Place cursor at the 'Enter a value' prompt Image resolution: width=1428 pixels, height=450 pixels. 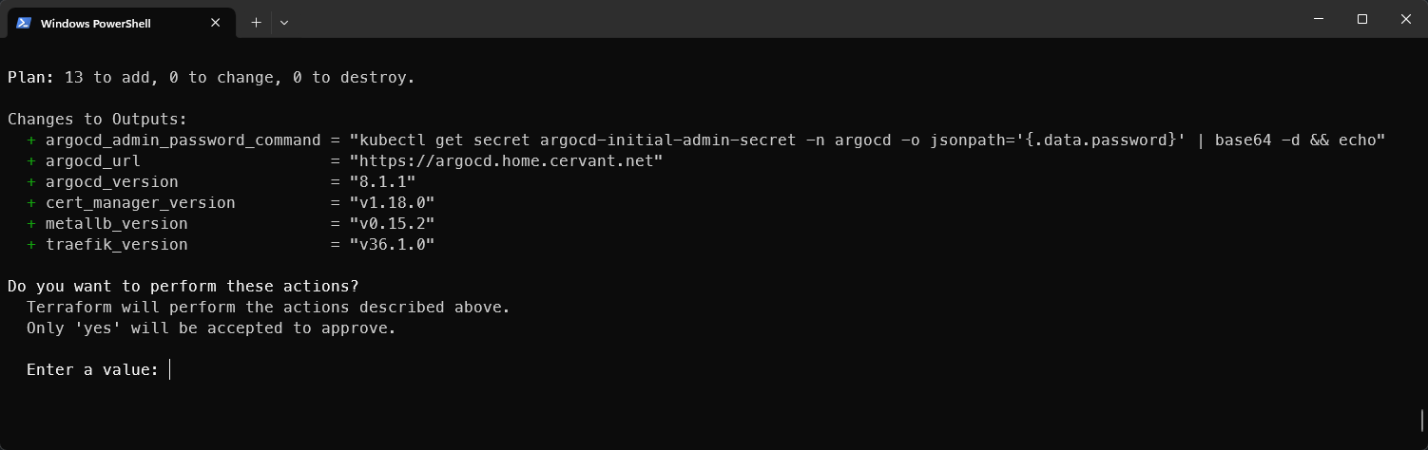click(x=171, y=370)
